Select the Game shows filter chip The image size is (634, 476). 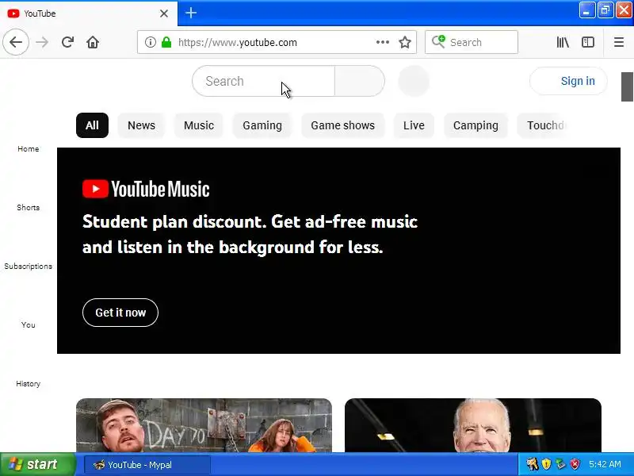342,125
